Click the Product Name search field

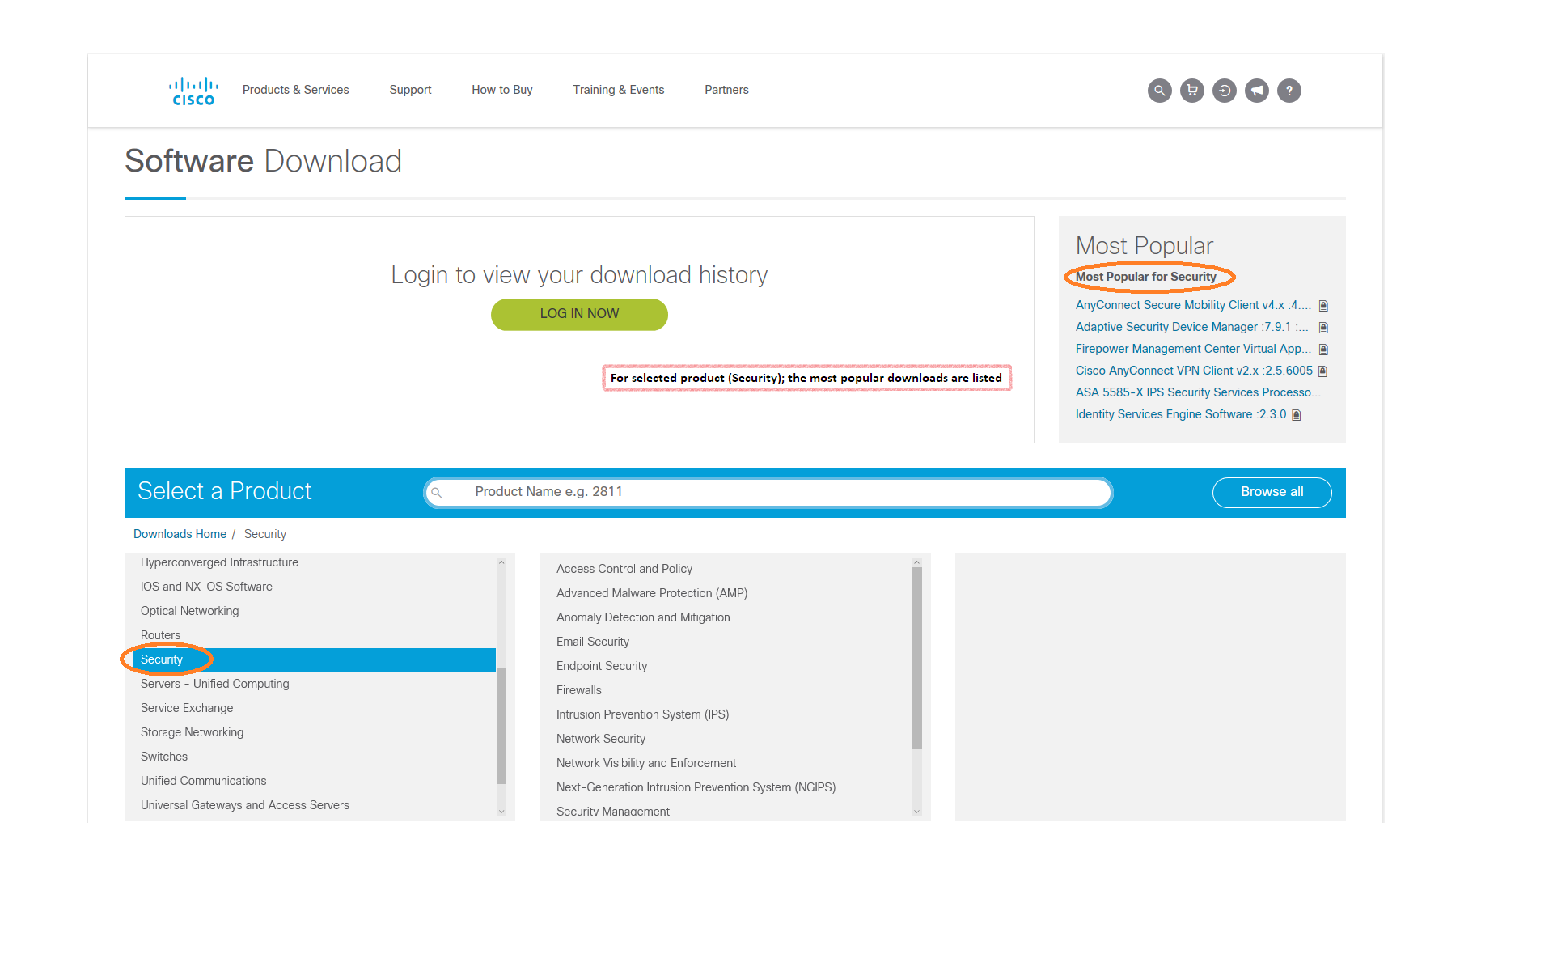pos(768,492)
